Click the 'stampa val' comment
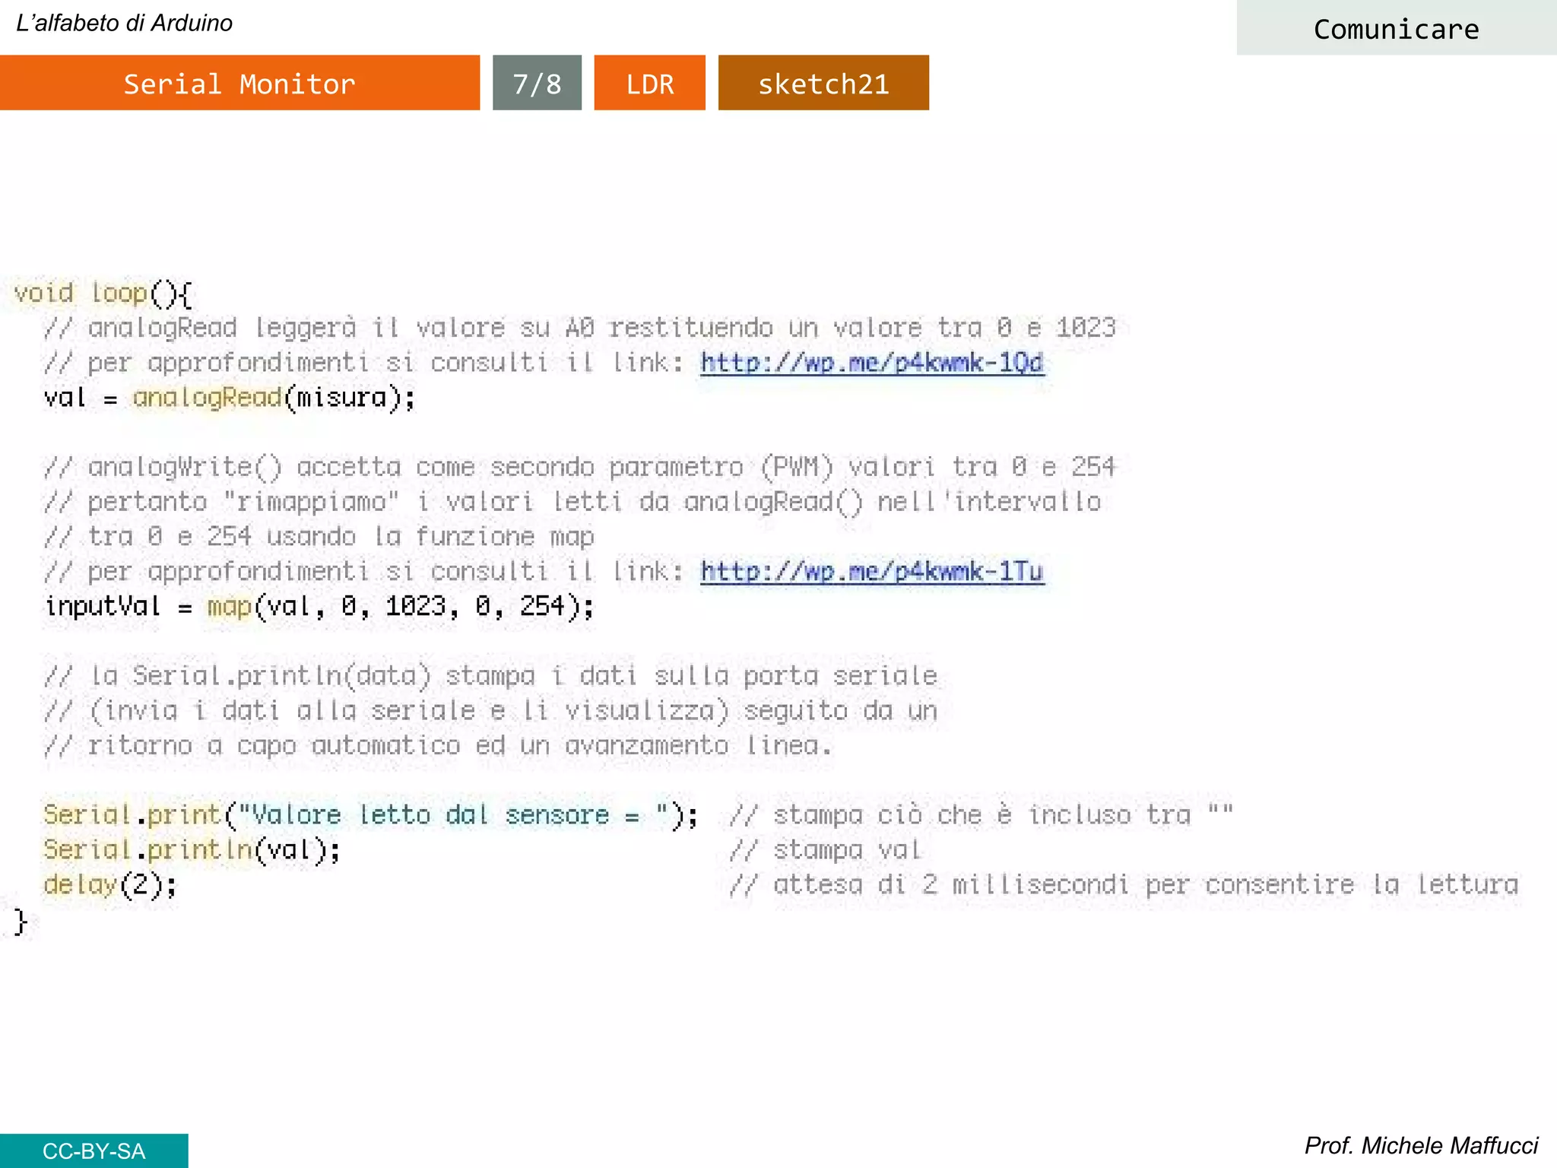Image resolution: width=1557 pixels, height=1168 pixels. click(825, 849)
